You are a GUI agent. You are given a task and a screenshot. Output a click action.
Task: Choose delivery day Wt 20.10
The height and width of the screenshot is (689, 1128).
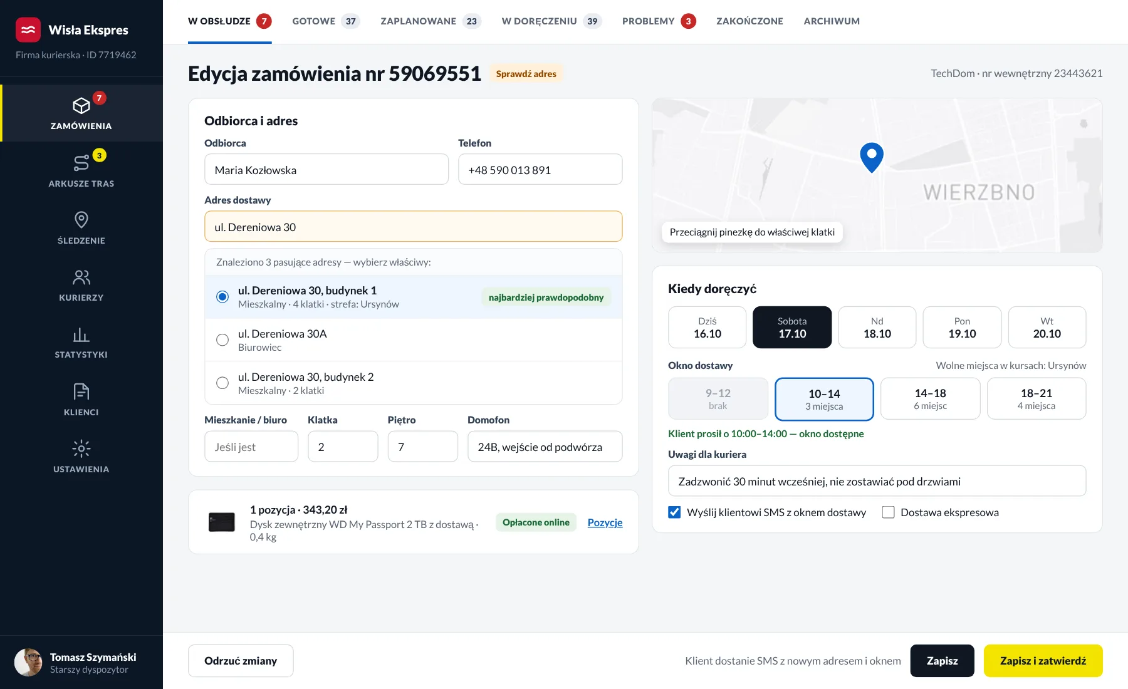coord(1047,327)
